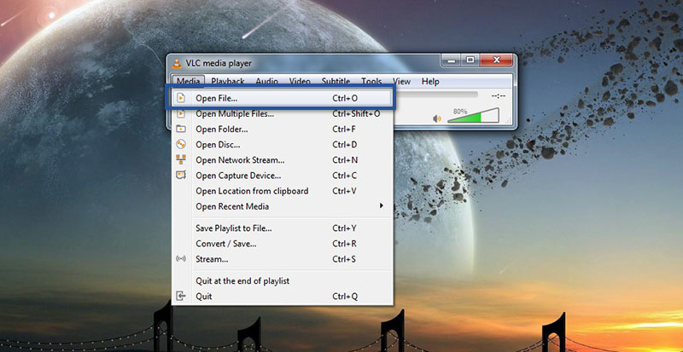Click the Stream broadcast icon
This screenshot has width=683, height=352.
coord(181,259)
